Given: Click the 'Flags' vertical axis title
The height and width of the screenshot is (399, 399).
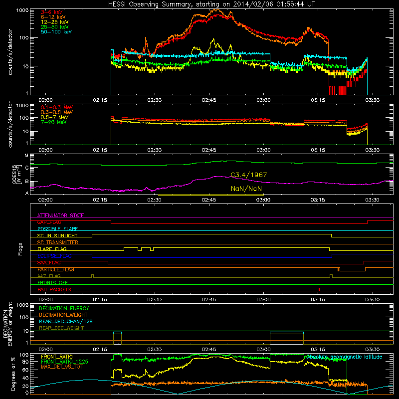Looking at the screenshot, I should 20,249.
